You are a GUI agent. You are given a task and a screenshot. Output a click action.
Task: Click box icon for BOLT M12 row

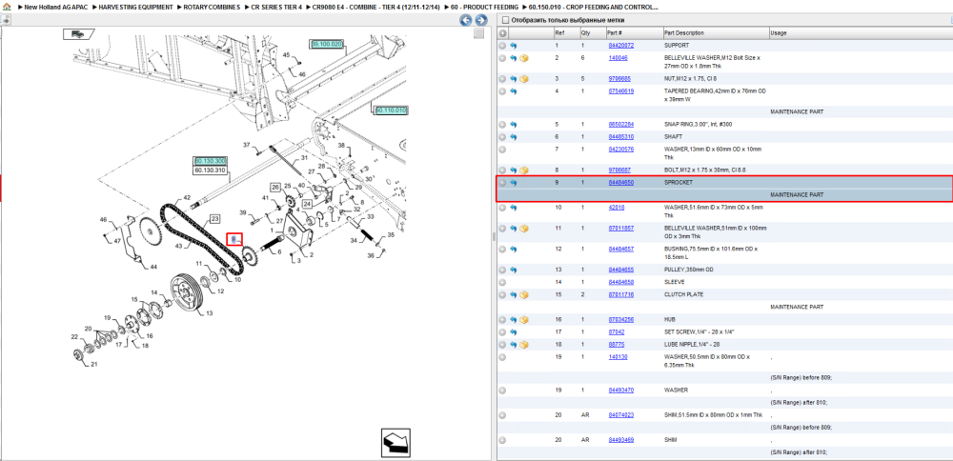click(524, 170)
